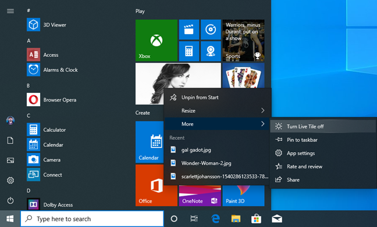Launch Browser Opera from the list
Screen dimensions: 377x227
point(59,100)
